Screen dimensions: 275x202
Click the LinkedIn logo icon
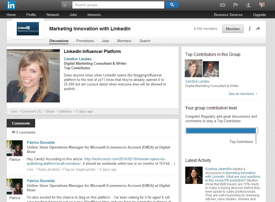pos(11,5)
